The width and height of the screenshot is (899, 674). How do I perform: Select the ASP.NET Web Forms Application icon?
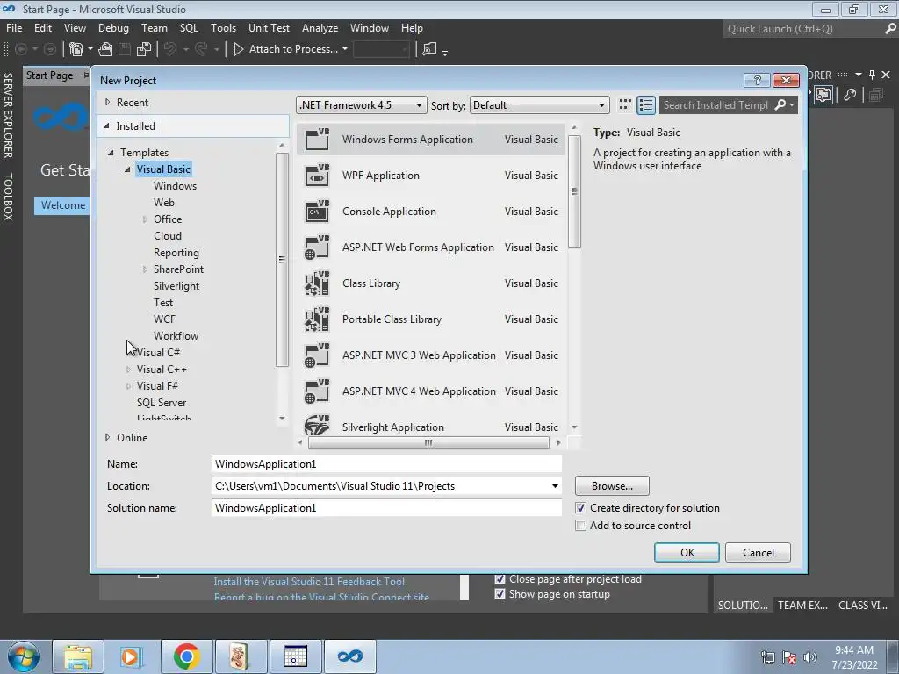click(x=316, y=247)
